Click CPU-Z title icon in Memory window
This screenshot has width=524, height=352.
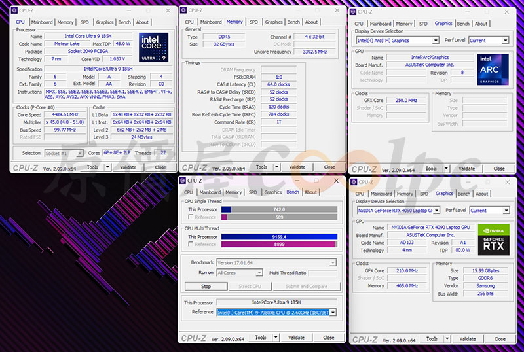tap(183, 10)
